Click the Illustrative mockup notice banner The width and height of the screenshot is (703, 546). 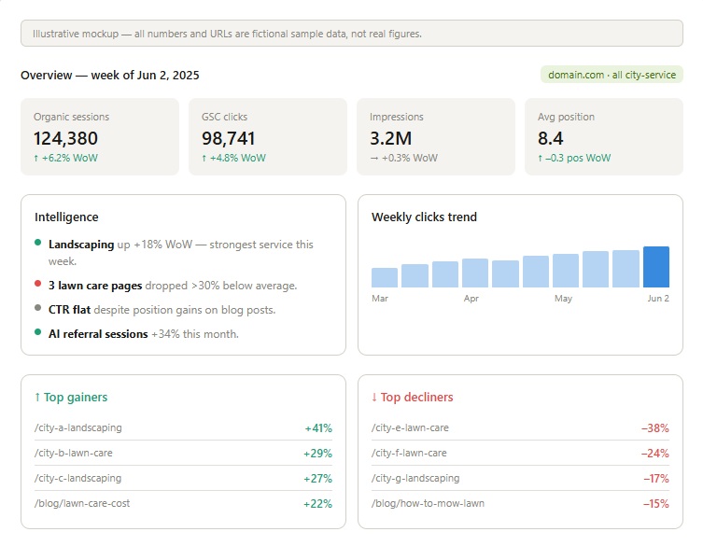tap(352, 34)
